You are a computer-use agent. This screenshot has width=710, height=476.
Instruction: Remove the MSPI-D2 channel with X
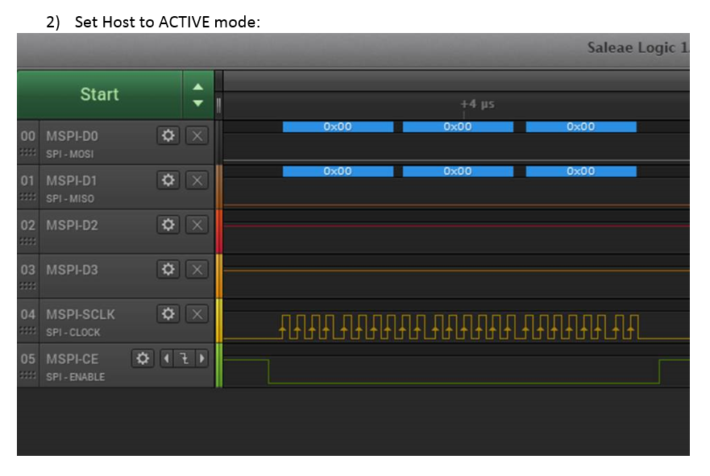point(197,225)
